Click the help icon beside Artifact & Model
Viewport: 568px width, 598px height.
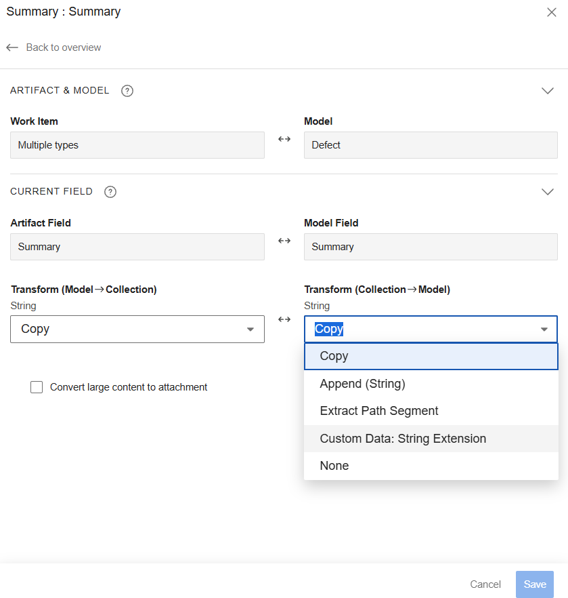127,91
